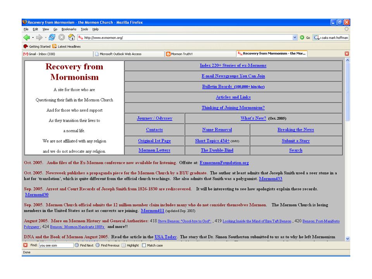This screenshot has height=279, width=372.
Task: Open the Back button history dropdown arrow
Action: point(33,38)
